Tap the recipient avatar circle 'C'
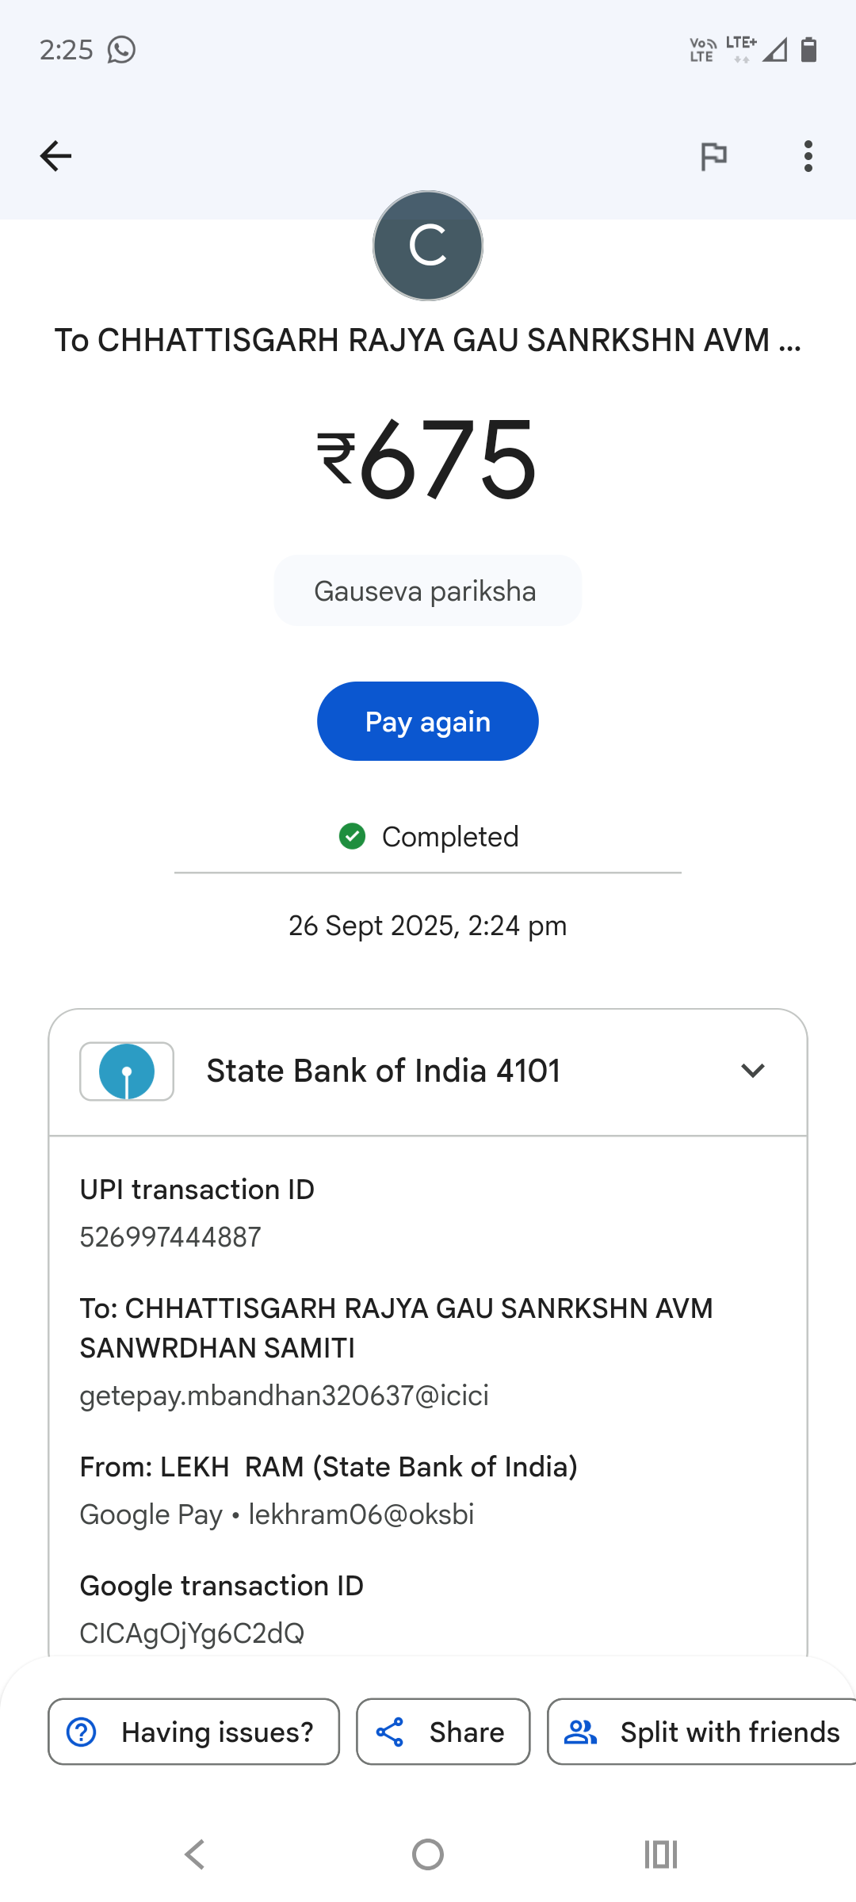Image resolution: width=856 pixels, height=1902 pixels. pos(428,246)
